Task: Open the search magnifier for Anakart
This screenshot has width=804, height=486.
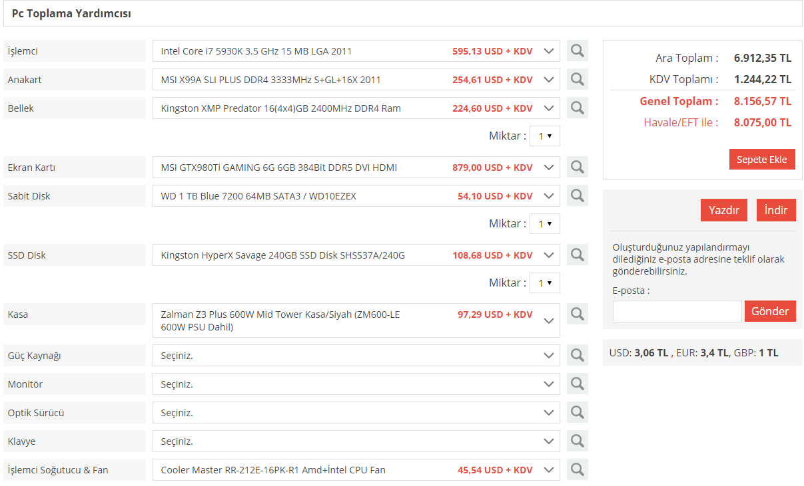Action: [x=578, y=79]
